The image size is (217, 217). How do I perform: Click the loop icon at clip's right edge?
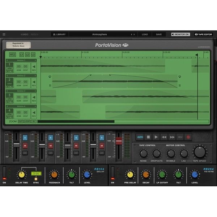point(180,77)
